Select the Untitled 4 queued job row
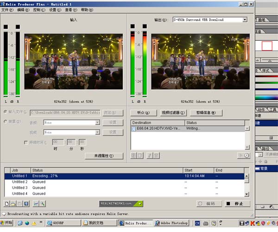Image resolution: width=278 pixels, height=232 pixels. 124,194
